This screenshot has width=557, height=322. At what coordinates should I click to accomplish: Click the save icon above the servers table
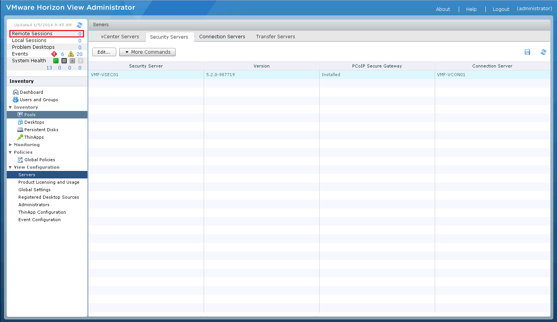pos(527,52)
